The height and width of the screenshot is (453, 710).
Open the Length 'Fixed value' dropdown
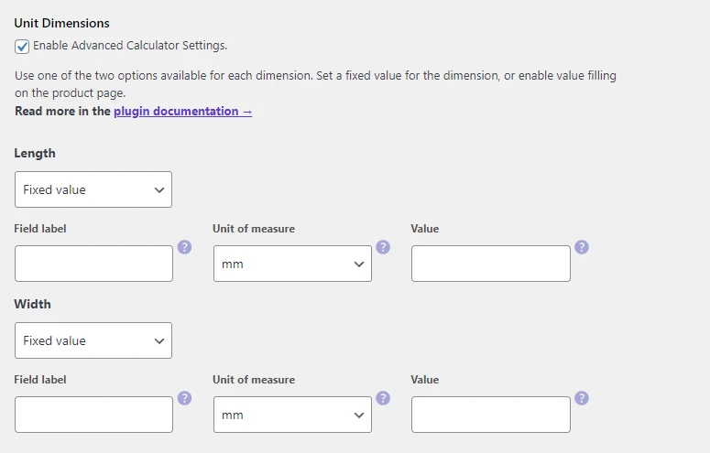93,189
